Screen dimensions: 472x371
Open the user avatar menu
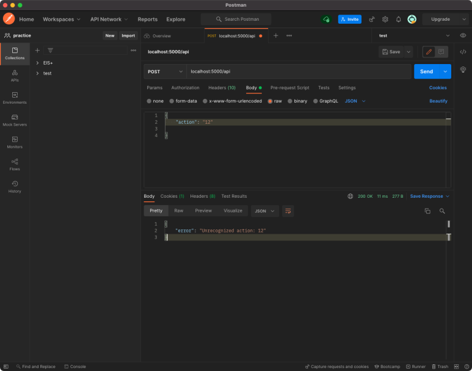tap(412, 20)
